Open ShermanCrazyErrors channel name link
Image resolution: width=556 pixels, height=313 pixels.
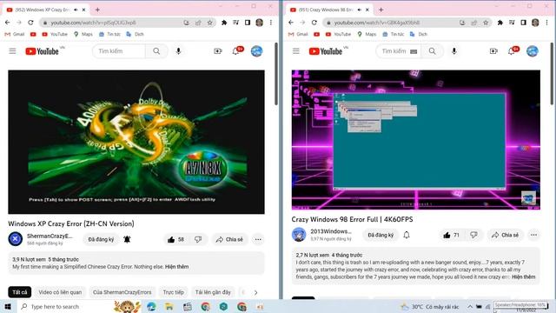click(50, 236)
